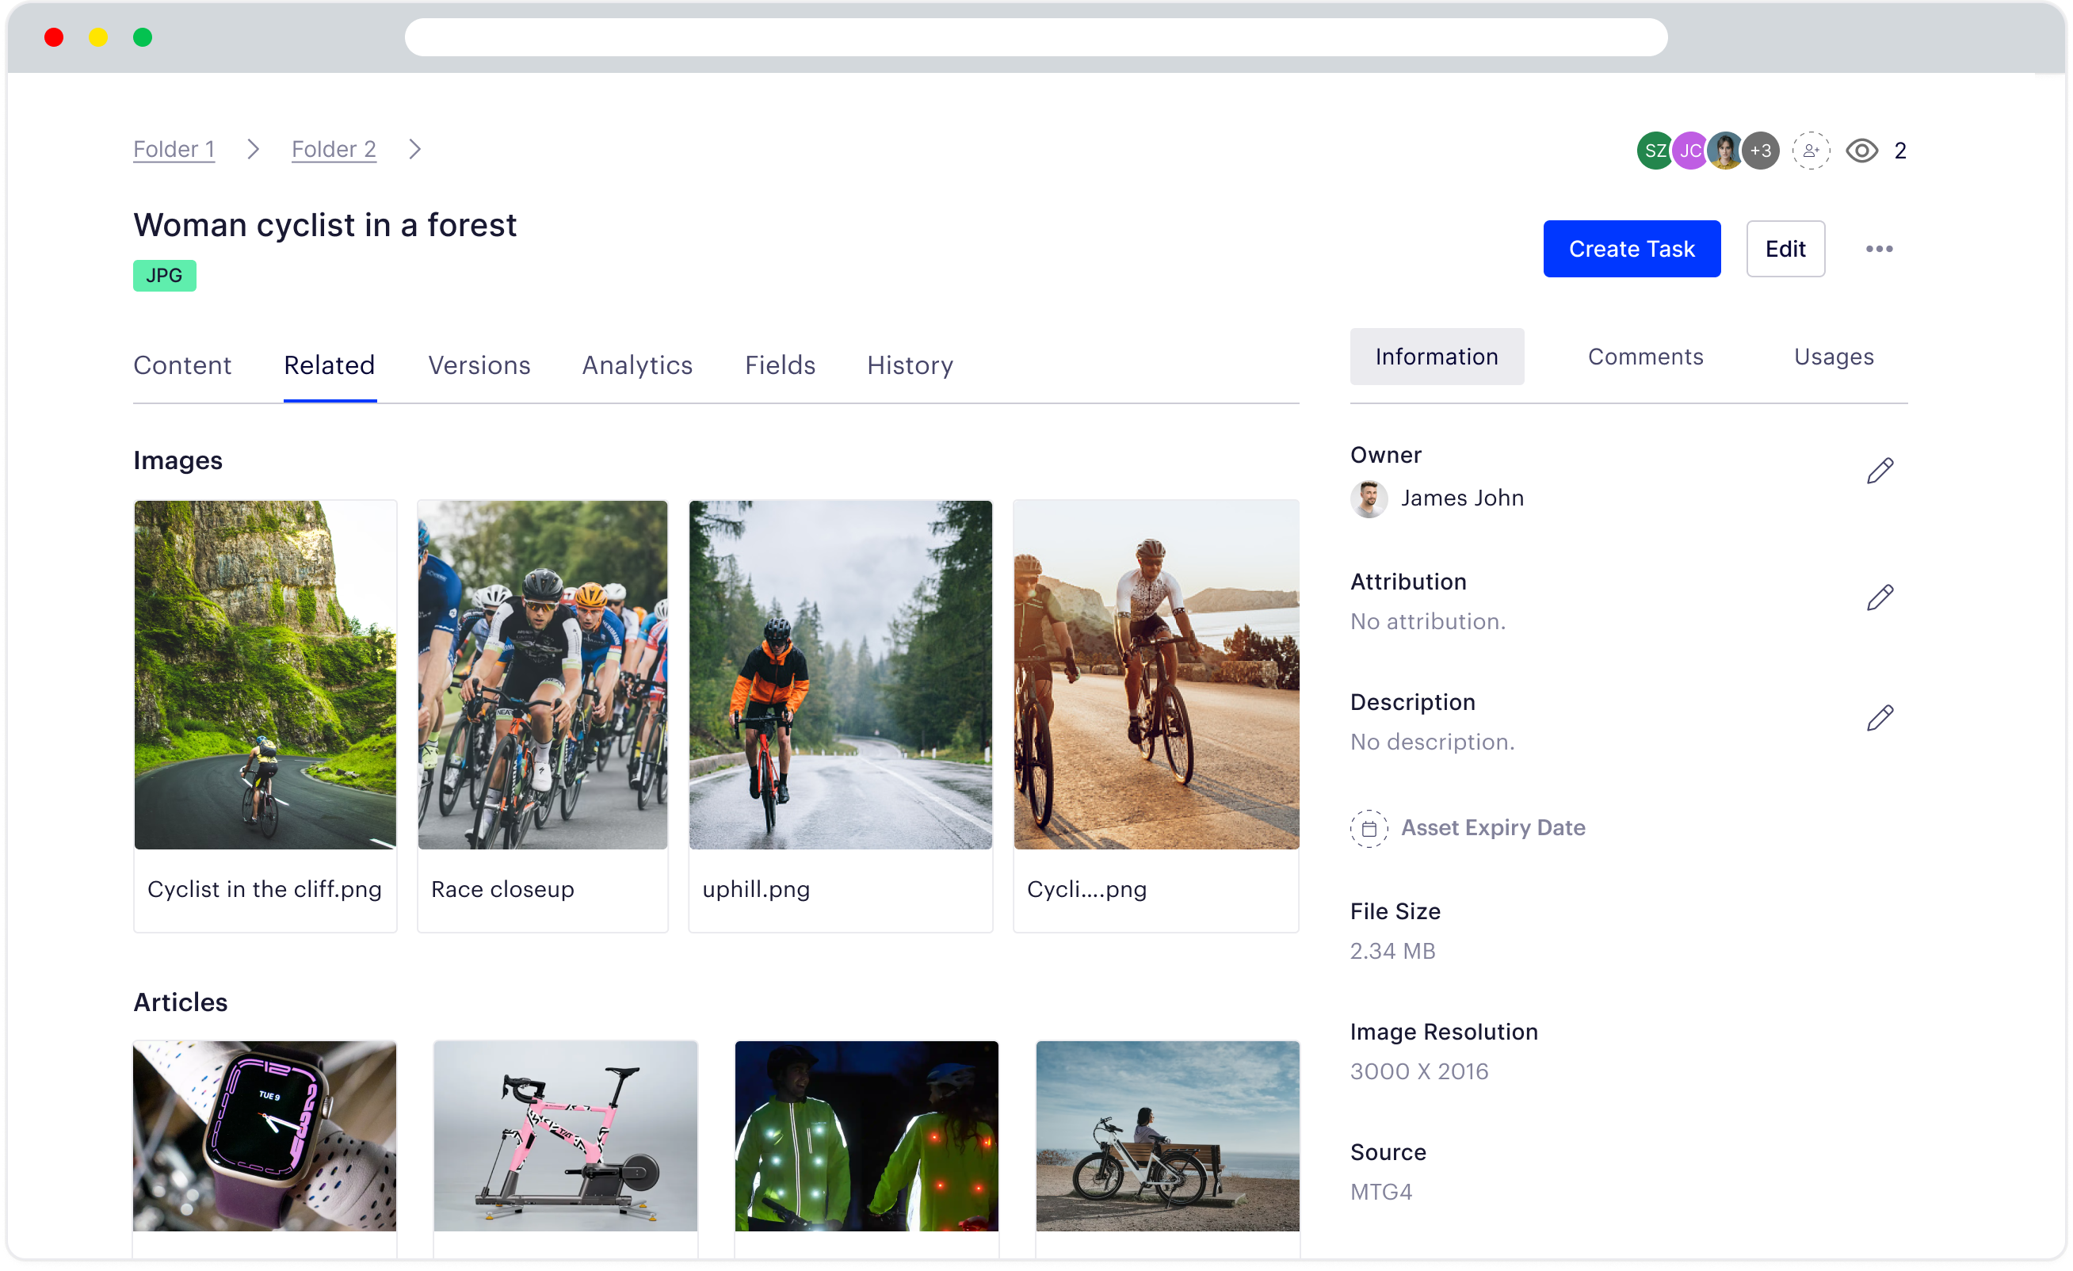Click the Create Task button
The width and height of the screenshot is (2073, 1271).
click(1632, 249)
